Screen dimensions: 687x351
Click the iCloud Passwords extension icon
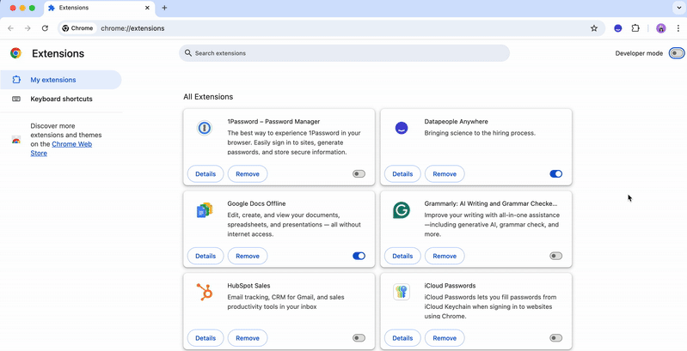(x=402, y=292)
